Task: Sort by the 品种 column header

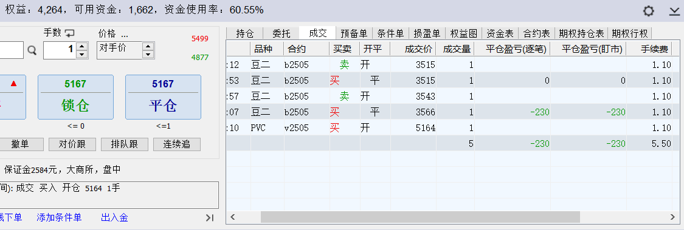Action: [x=267, y=49]
